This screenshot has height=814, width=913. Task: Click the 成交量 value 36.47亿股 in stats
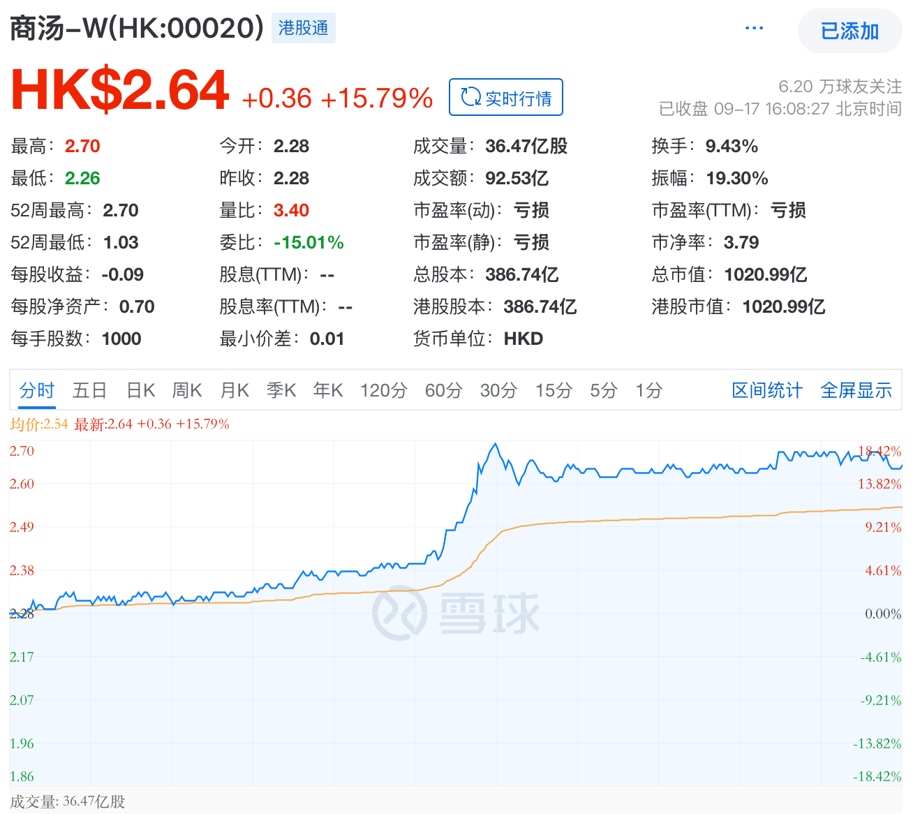pyautogui.click(x=526, y=146)
